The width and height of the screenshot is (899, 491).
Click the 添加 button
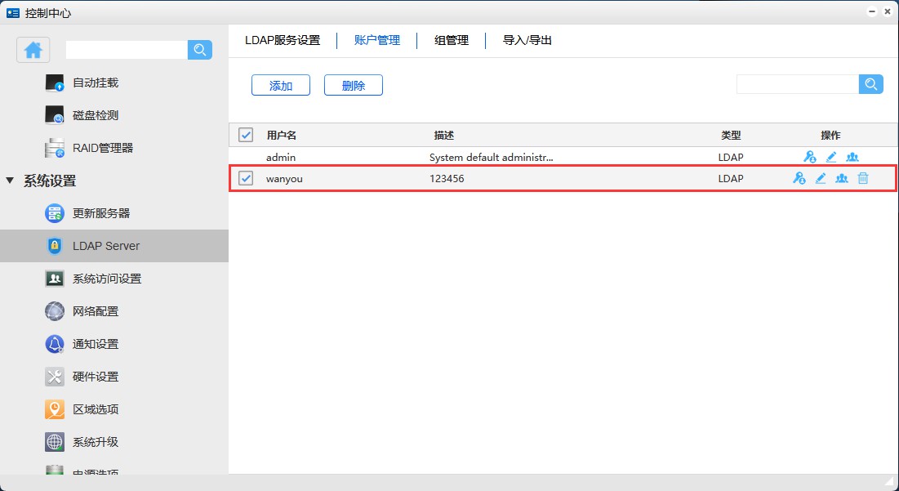(280, 85)
